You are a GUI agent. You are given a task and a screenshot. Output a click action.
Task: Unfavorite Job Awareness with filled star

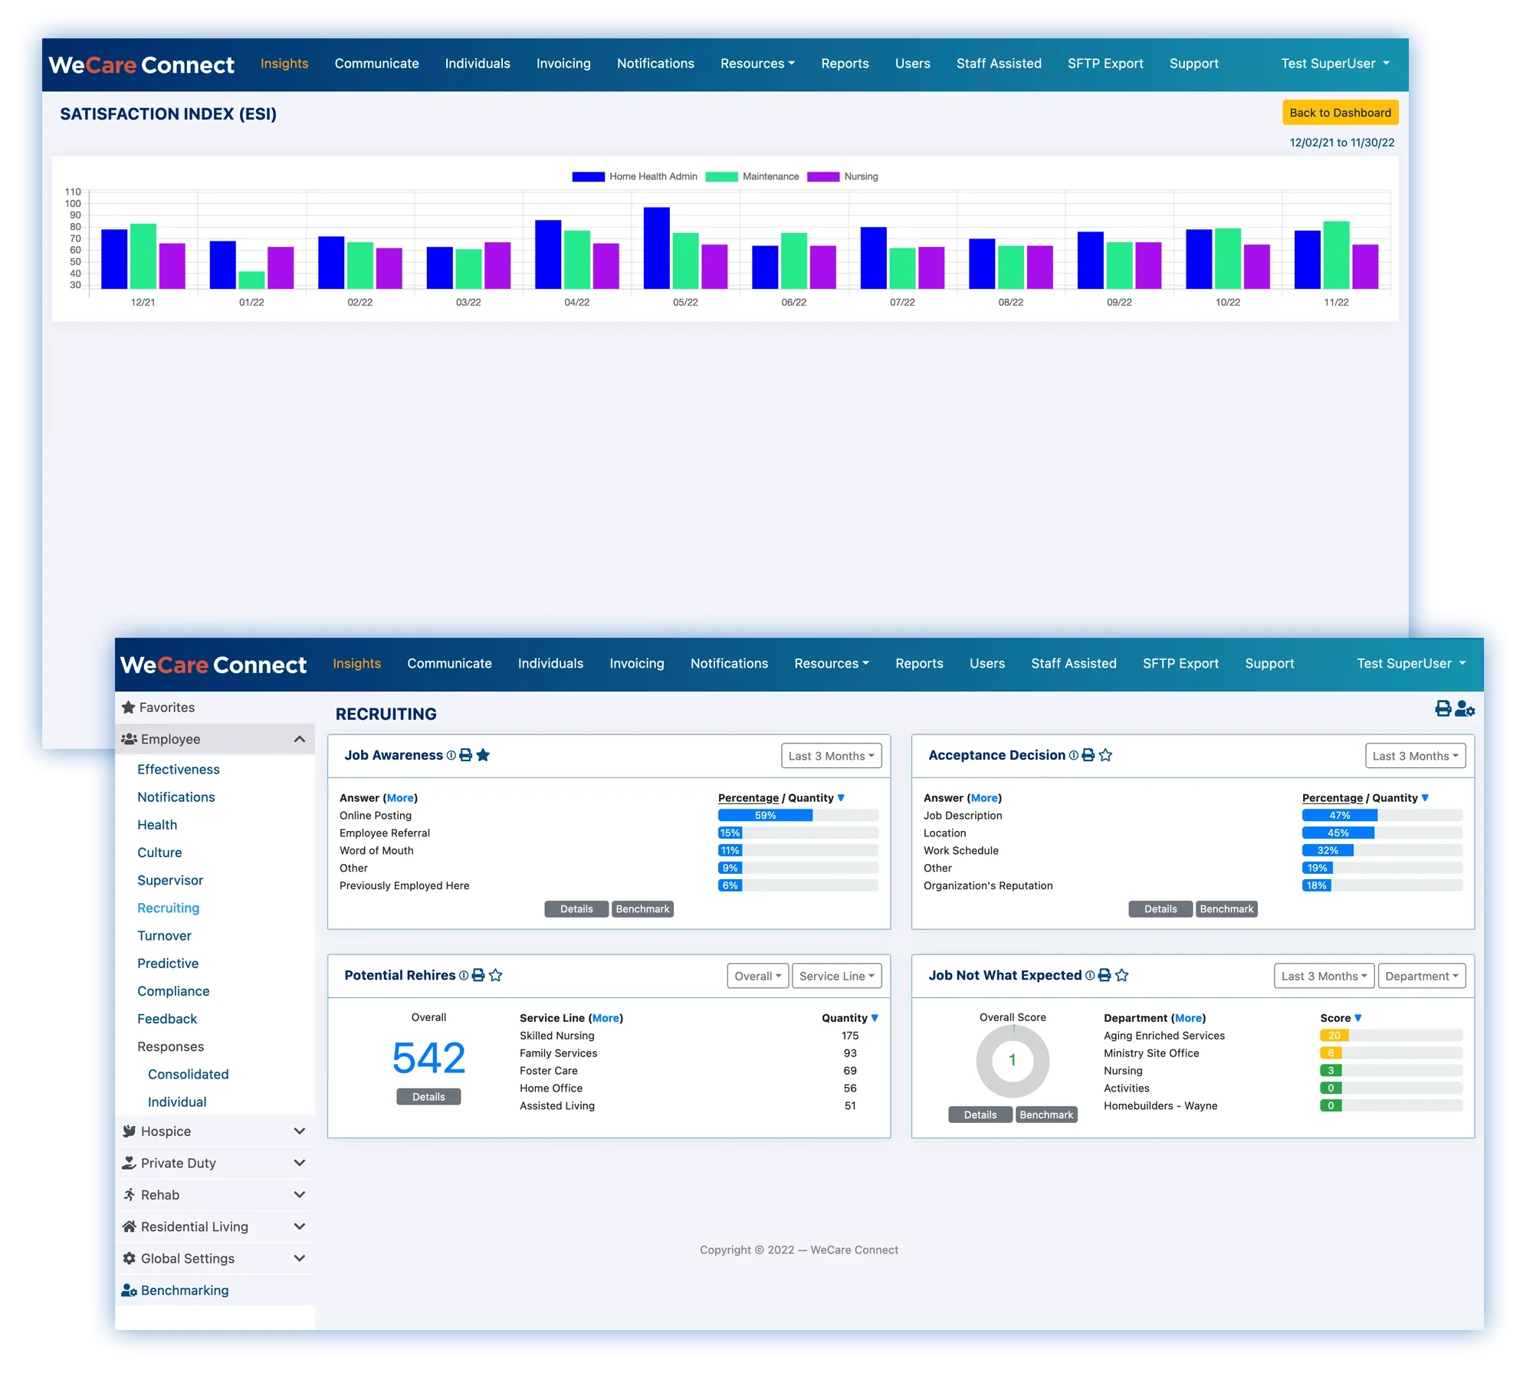pyautogui.click(x=483, y=755)
